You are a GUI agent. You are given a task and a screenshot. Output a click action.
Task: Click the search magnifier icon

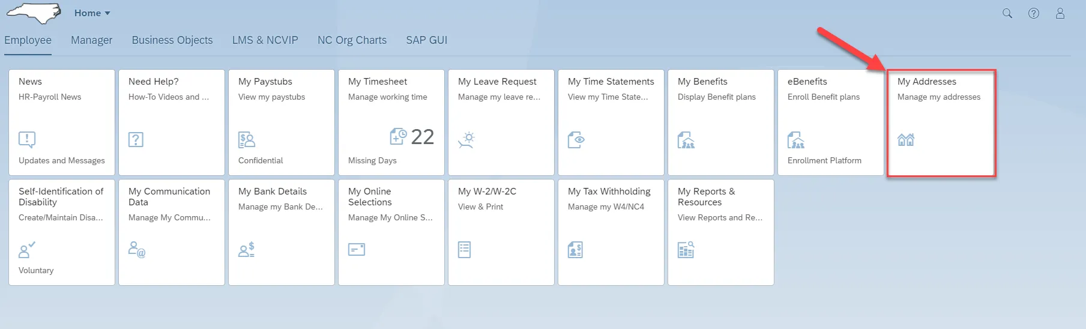point(1007,13)
